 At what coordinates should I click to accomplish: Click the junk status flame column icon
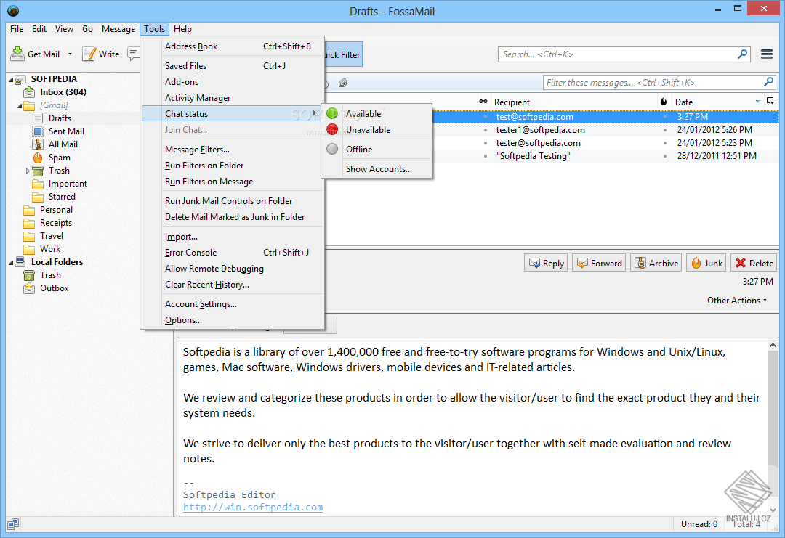point(664,102)
